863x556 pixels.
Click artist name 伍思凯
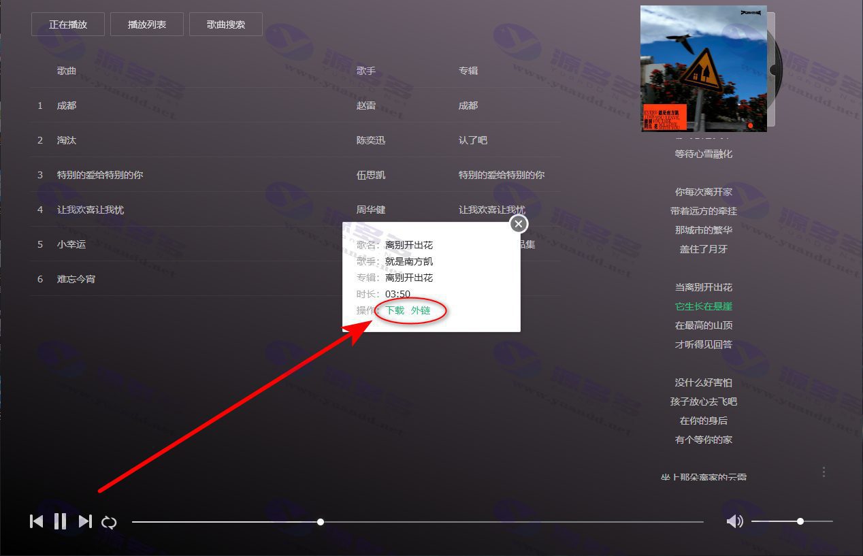371,175
